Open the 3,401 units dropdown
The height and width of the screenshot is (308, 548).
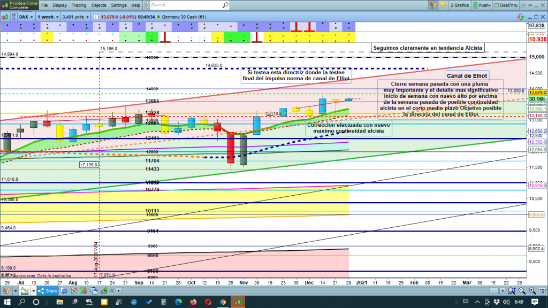pyautogui.click(x=75, y=17)
